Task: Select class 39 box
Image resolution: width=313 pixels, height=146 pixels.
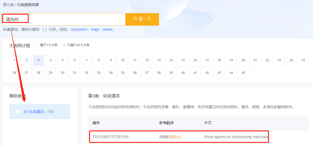Action: [x=171, y=73]
